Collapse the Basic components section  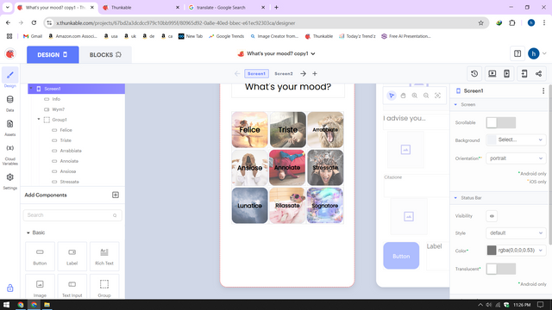click(x=28, y=232)
